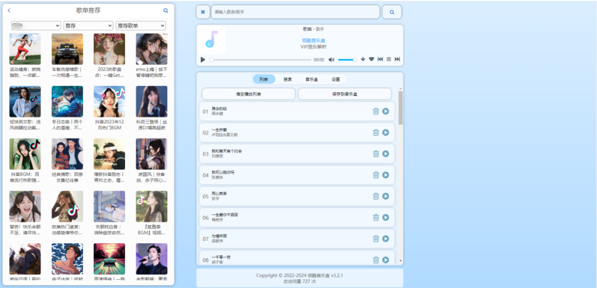Toggle the playlist menu icon in player
Screen dimensions: 597x288
[389, 59]
